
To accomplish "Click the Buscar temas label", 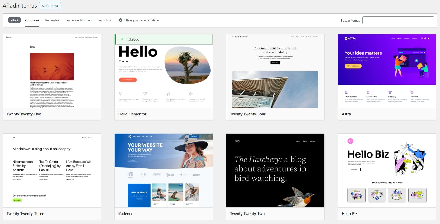I will 350,20.
